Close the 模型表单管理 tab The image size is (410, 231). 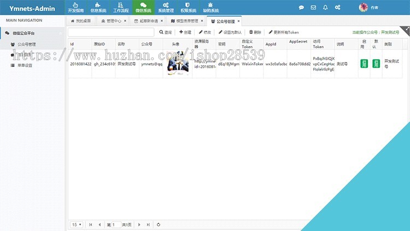pos(202,21)
